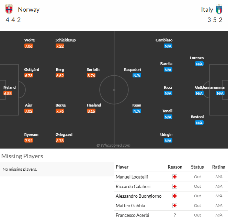Viewport: 228px width, 222px height.
Task: Sort table by Player column header
Action: [x=122, y=167]
